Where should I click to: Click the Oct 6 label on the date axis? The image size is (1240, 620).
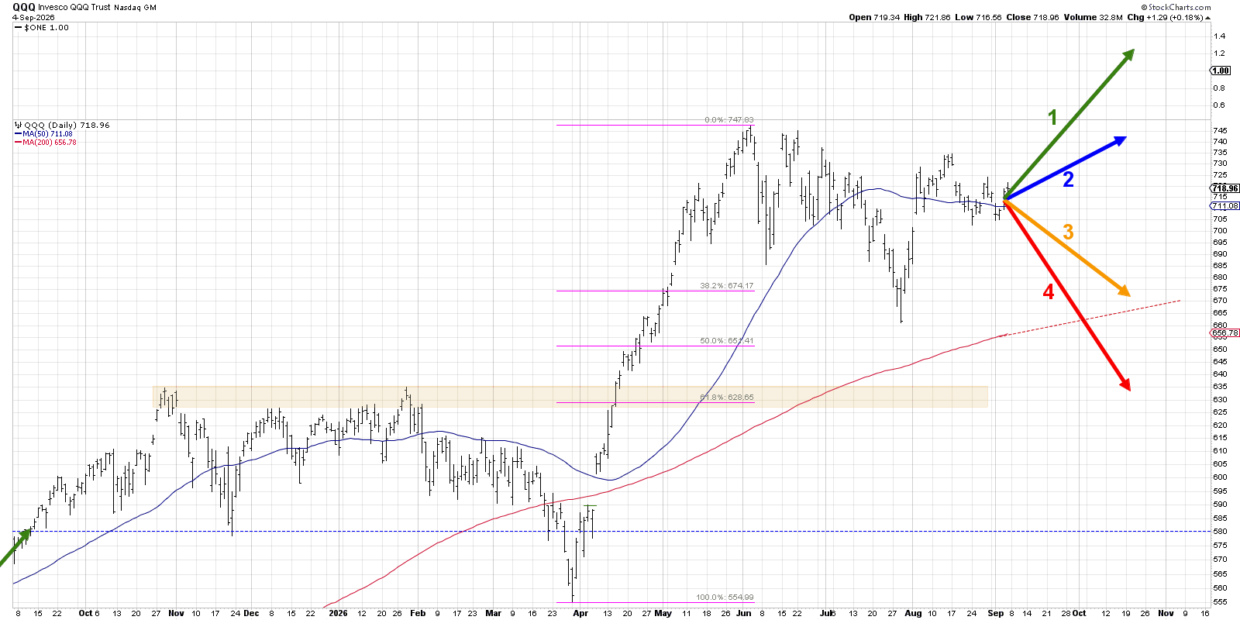[89, 613]
